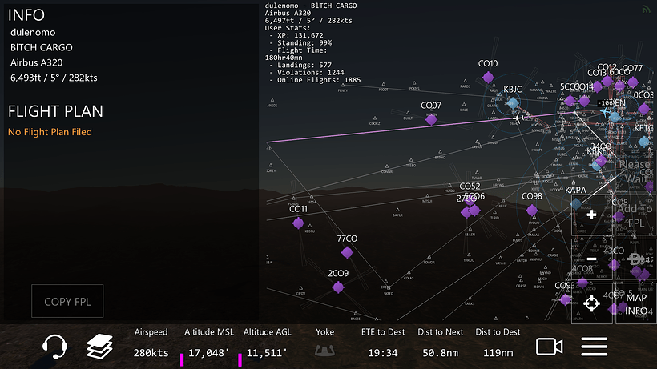
Task: Select the CO07 airport marker
Action: (431, 120)
